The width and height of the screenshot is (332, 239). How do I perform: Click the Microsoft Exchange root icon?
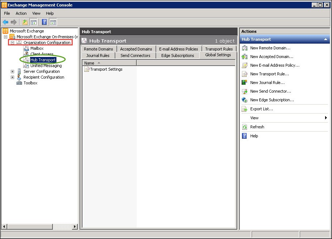point(5,31)
